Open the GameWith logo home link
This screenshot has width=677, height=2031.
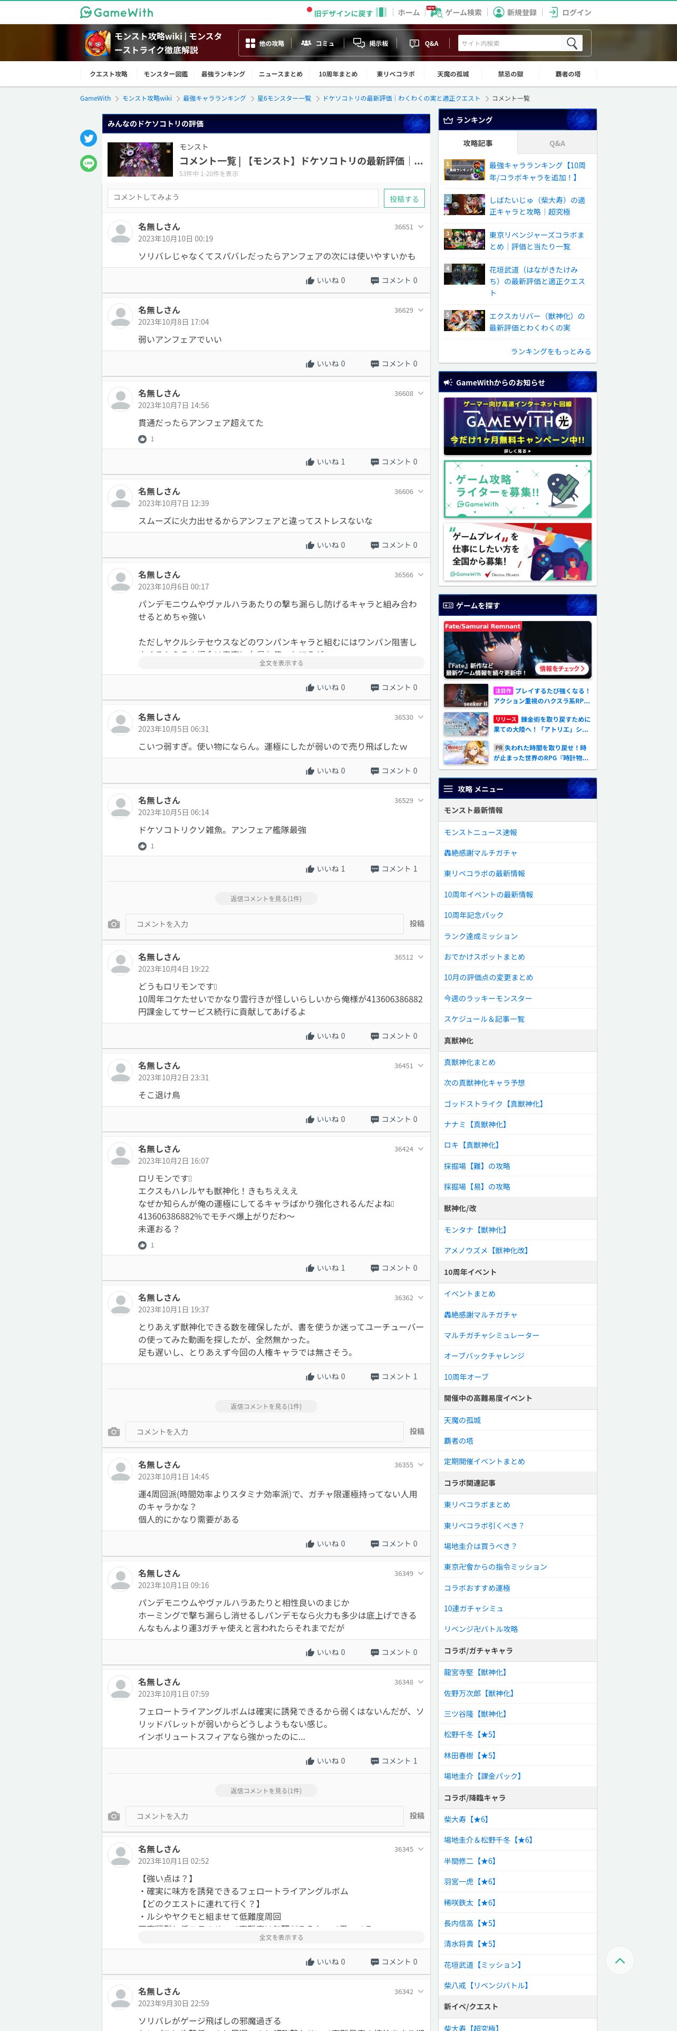[117, 12]
